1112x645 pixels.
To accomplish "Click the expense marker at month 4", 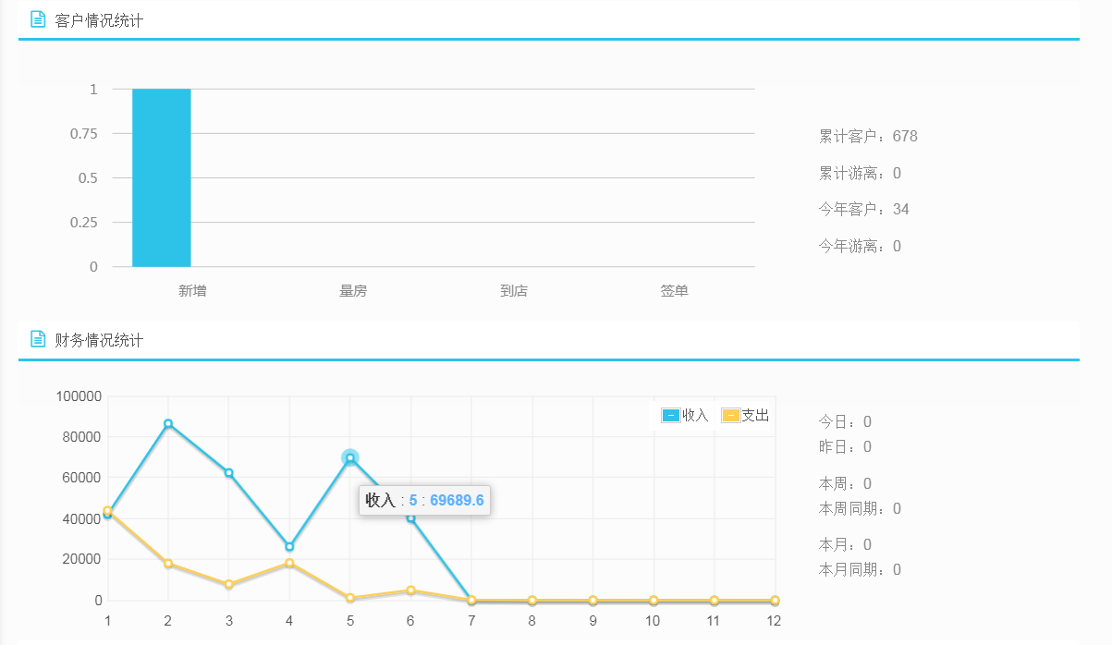I will coord(288,563).
